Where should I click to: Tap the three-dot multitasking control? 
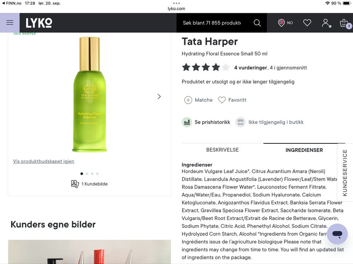(x=176, y=3)
